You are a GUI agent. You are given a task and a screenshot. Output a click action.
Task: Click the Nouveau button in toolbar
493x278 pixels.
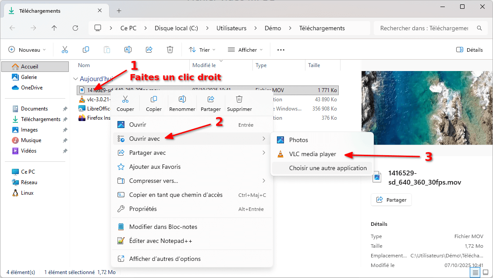[25, 50]
